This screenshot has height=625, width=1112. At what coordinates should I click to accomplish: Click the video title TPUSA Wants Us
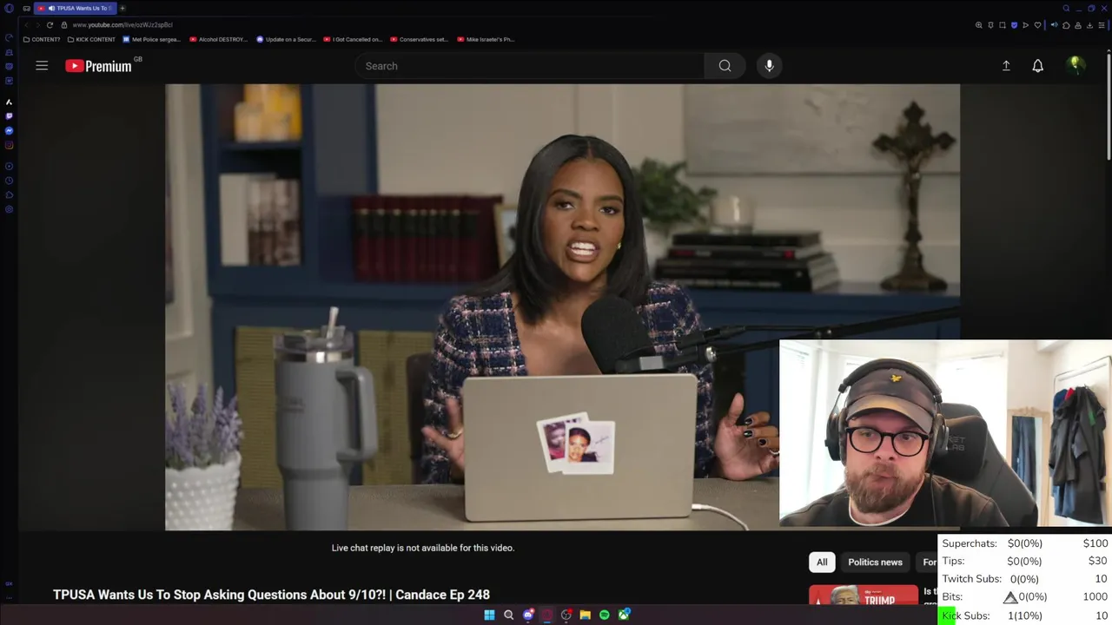click(x=271, y=595)
